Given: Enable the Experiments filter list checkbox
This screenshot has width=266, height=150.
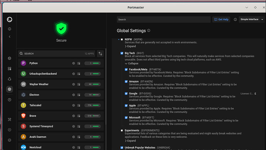Looking at the screenshot, I should (x=122, y=130).
